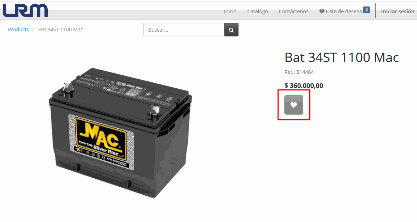417x222 pixels.
Task: Open the Lista de deseos link
Action: tap(344, 12)
